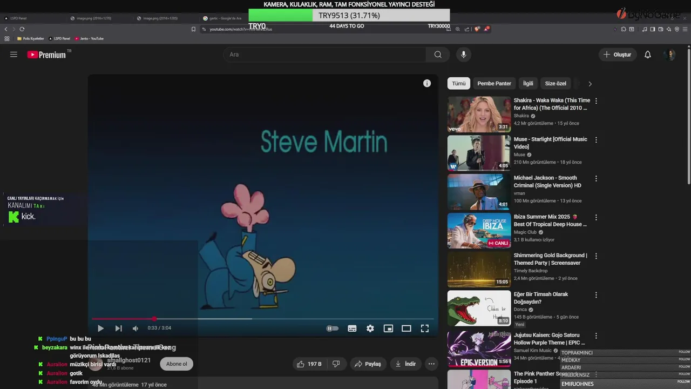
Task: Open options for Ibiza Summer Mix video
Action: coord(596,218)
